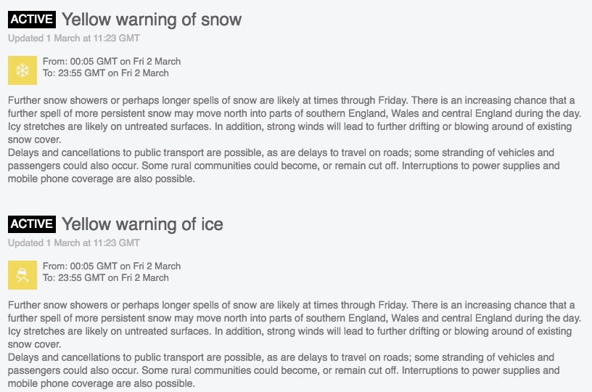Click ice warning line about Icy stretches

point(289,331)
